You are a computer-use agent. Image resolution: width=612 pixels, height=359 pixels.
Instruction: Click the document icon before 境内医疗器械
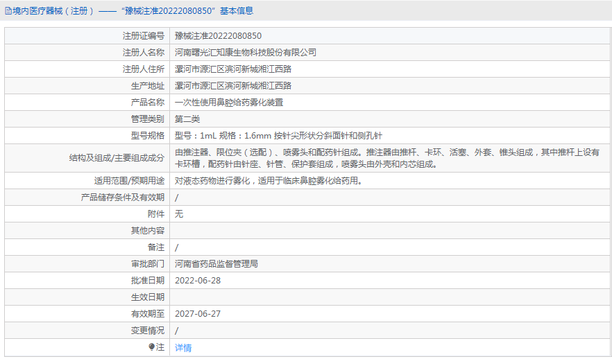(8, 11)
